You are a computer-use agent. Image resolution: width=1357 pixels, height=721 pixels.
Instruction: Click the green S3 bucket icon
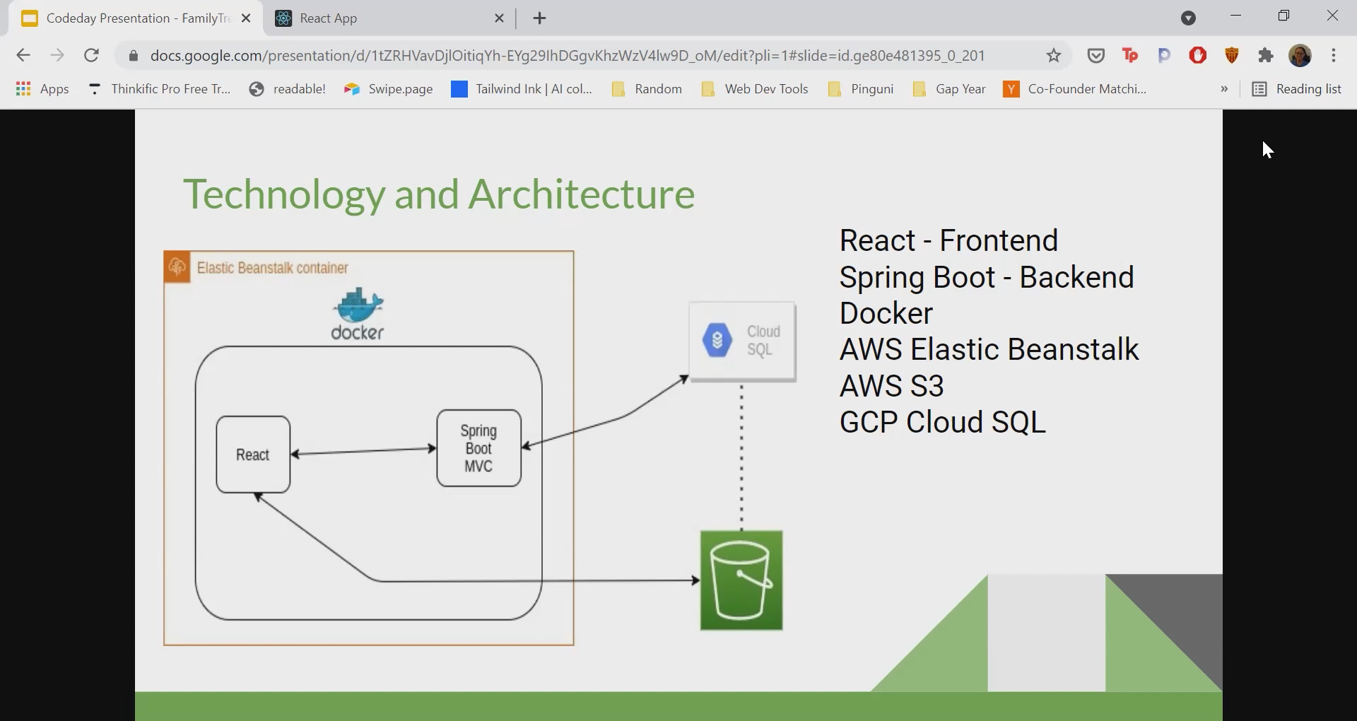(741, 580)
